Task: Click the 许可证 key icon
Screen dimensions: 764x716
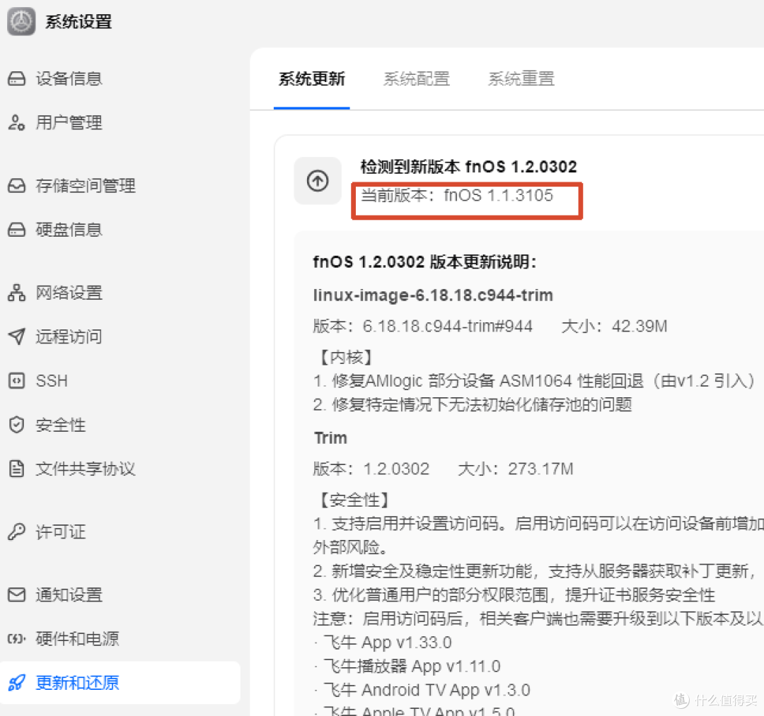Action: tap(16, 532)
